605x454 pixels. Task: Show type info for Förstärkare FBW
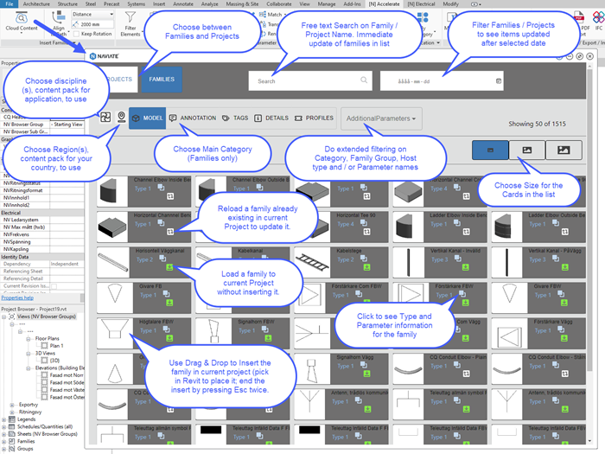(462, 294)
